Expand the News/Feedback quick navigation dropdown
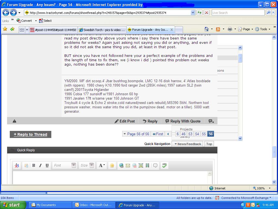This screenshot has height=209, width=278. [x=188, y=144]
